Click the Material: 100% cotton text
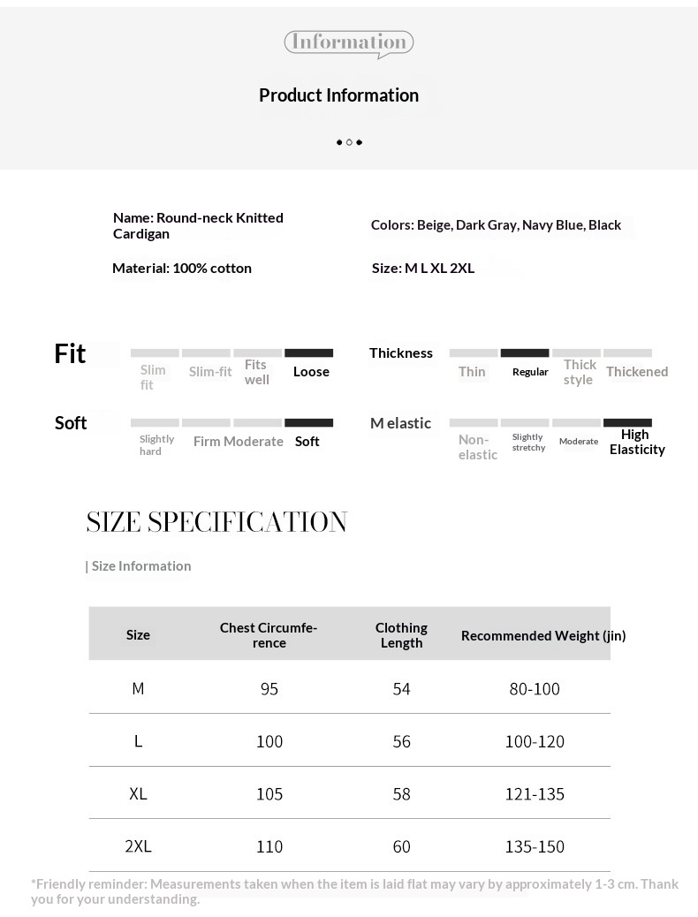The image size is (698, 917). [182, 269]
